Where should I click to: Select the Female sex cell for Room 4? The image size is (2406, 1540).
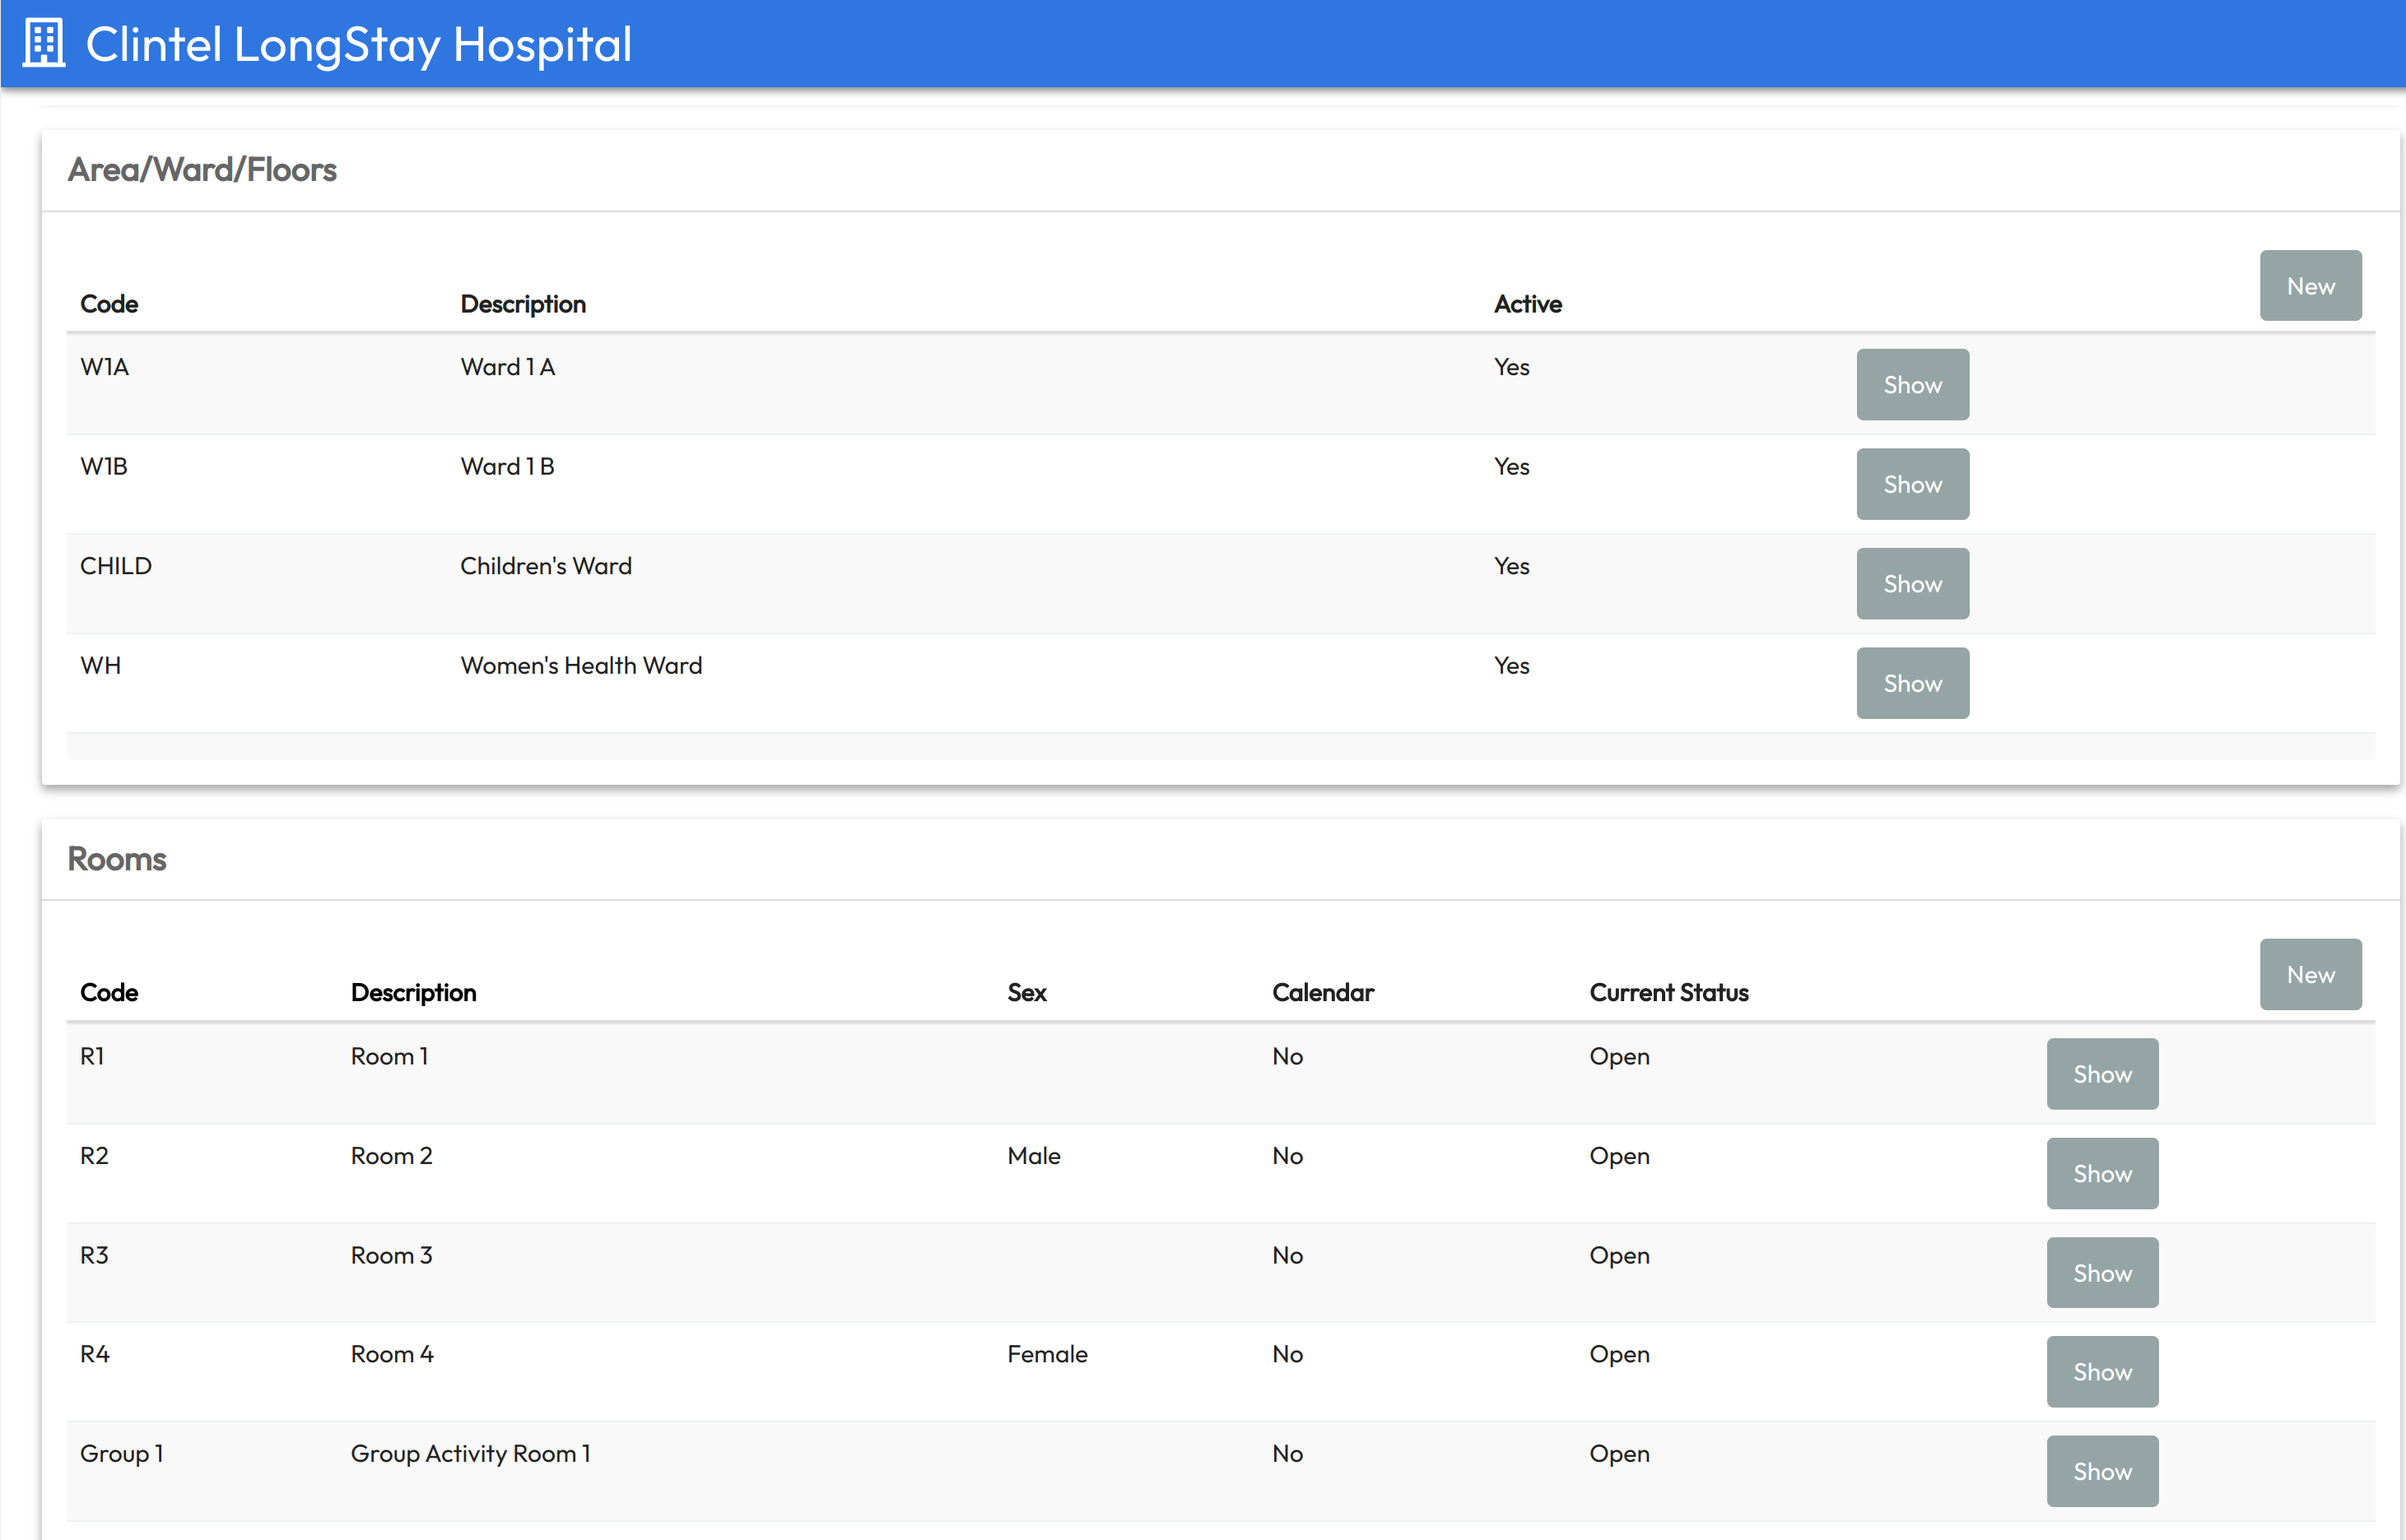click(x=1046, y=1354)
